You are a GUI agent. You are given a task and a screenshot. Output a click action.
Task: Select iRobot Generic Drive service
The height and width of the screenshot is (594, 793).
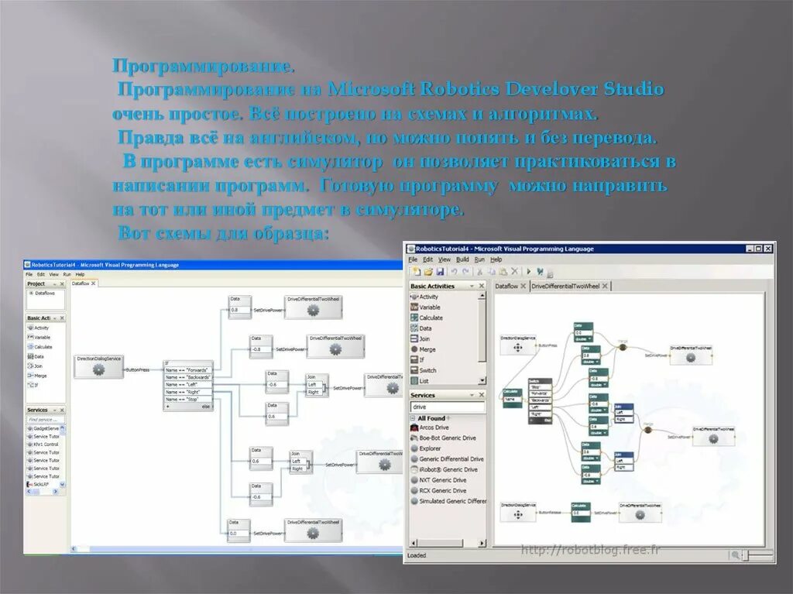tap(444, 469)
